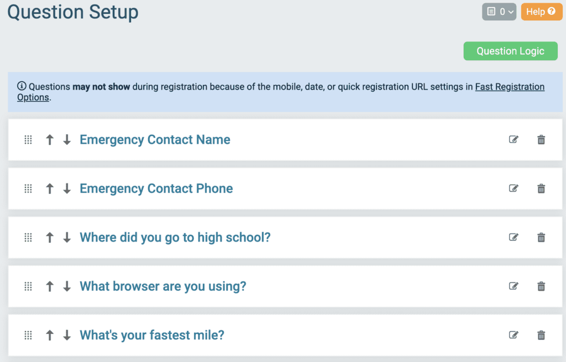
Task: Edit the high school question
Action: tap(513, 237)
